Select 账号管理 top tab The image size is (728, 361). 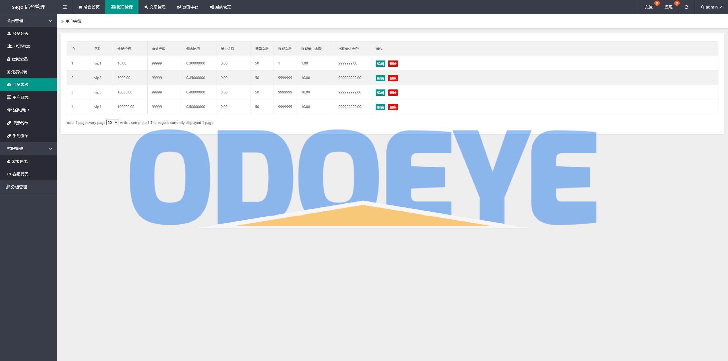pyautogui.click(x=122, y=7)
